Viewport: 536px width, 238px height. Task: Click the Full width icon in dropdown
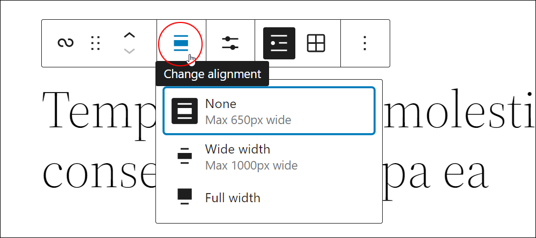point(184,196)
